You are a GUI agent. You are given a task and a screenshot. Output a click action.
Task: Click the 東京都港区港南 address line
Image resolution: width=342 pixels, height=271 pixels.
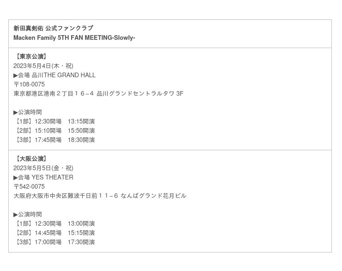coord(98,93)
